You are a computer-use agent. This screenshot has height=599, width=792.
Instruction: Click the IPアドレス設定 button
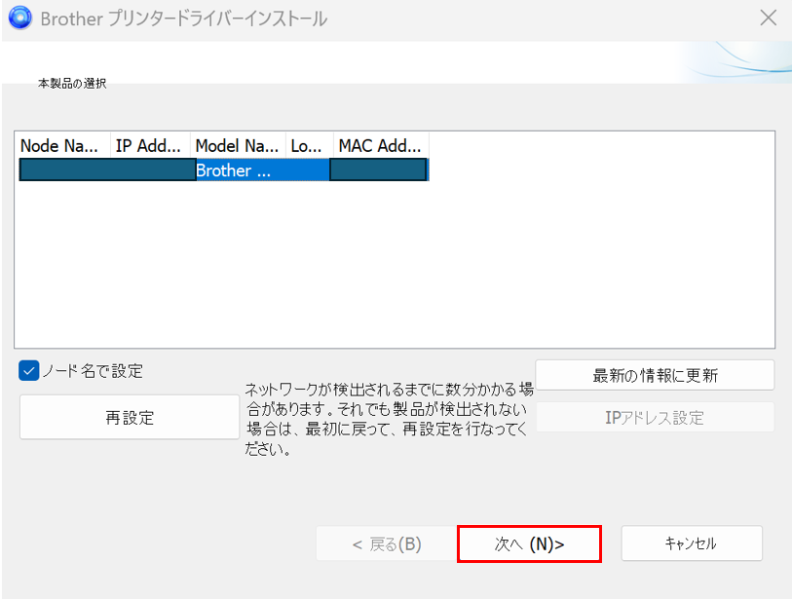click(x=655, y=418)
